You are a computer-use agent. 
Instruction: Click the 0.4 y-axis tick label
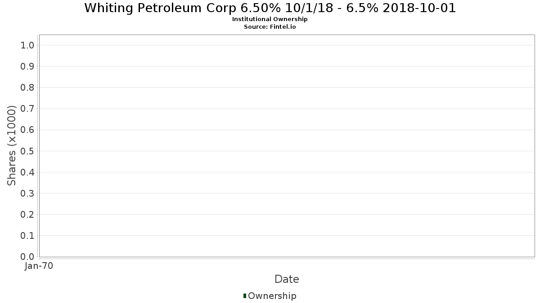(27, 172)
